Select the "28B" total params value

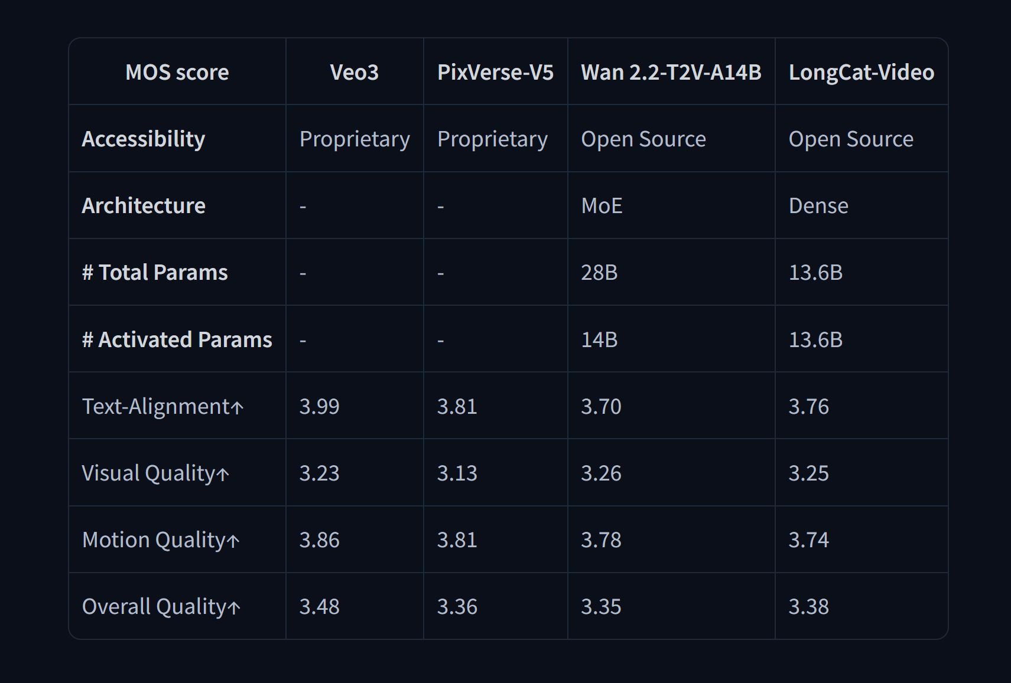pyautogui.click(x=599, y=272)
